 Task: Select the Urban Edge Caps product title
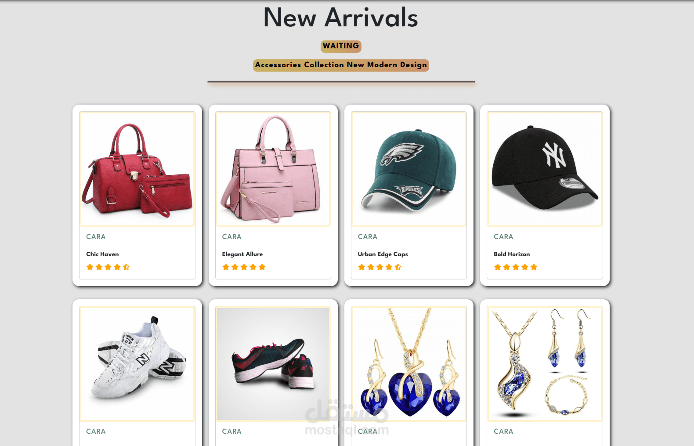click(x=383, y=254)
